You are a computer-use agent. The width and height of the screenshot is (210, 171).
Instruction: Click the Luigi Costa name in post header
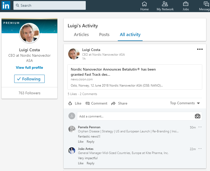pyautogui.click(x=91, y=50)
